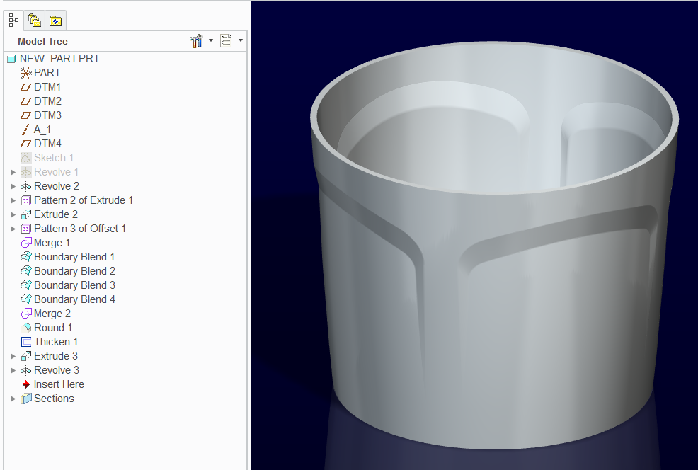Click the Boundary Blend 1 feature icon
The width and height of the screenshot is (698, 470).
tap(25, 256)
